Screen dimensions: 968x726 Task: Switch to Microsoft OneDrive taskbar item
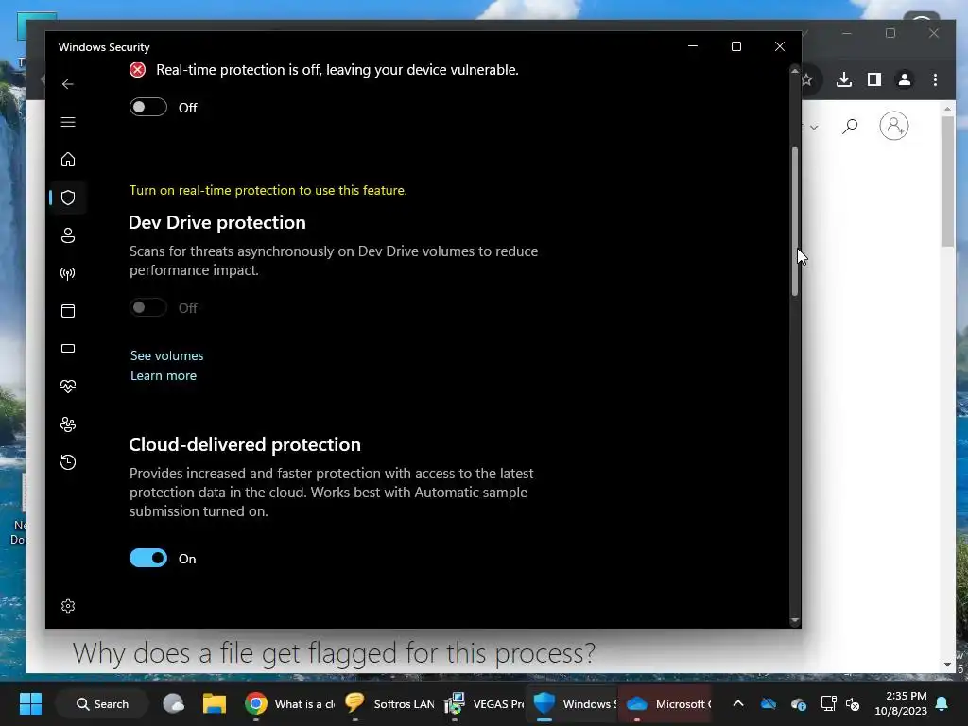click(x=667, y=703)
